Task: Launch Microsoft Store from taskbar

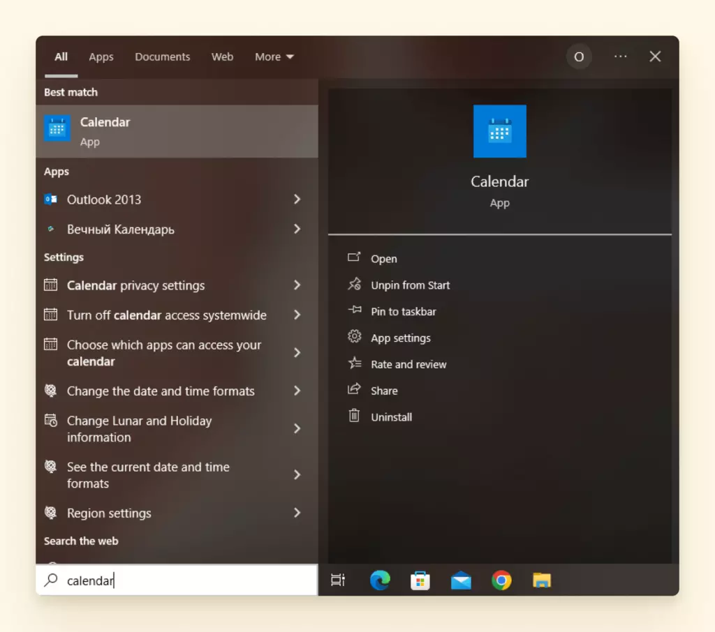Action: click(x=420, y=580)
